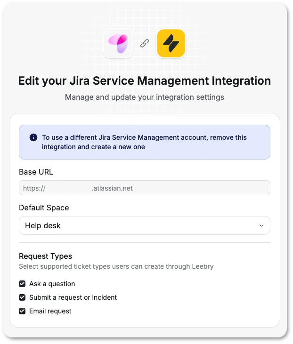Click the Edit your Jira Service Management Integration heading

[145, 81]
